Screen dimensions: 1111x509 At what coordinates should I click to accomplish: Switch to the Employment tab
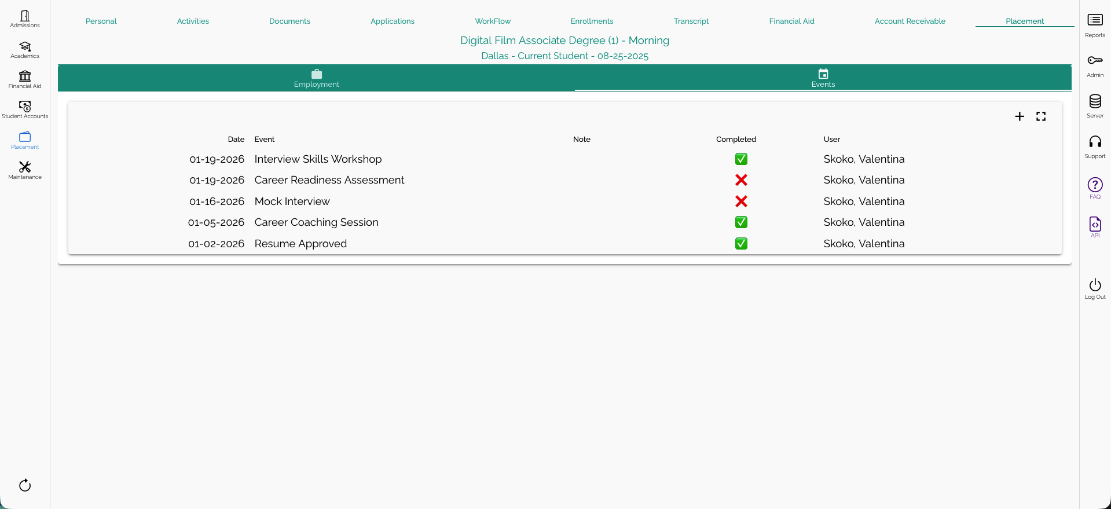pyautogui.click(x=316, y=78)
